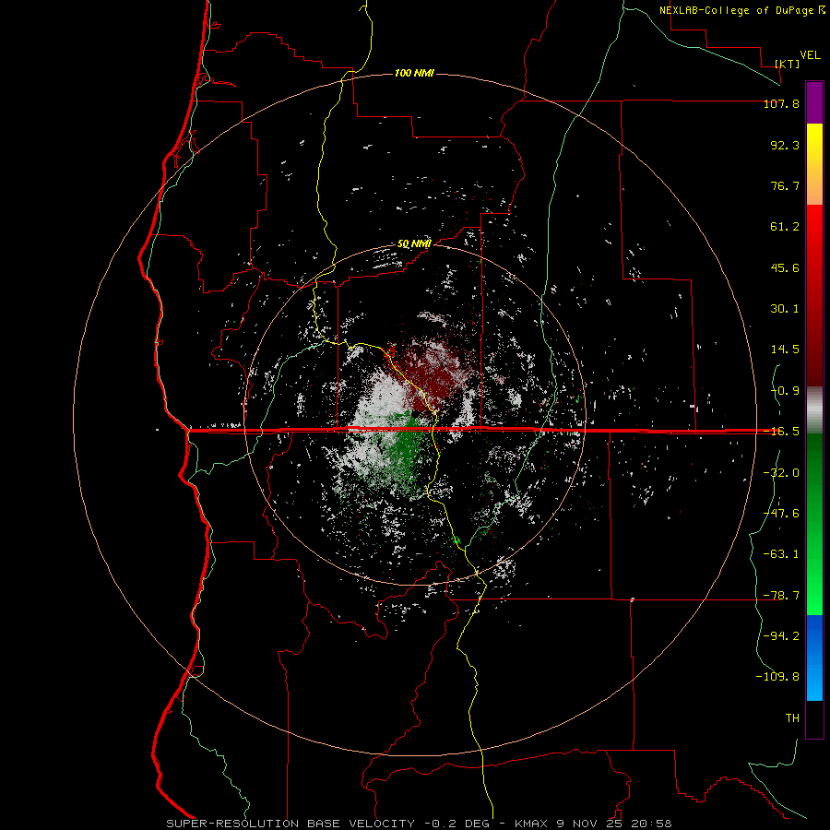Click the -78.7 velocity scale value
The image size is (830, 830).
[781, 596]
